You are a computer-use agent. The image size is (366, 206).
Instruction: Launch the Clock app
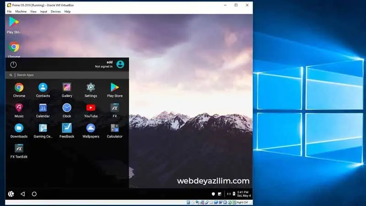tap(67, 110)
